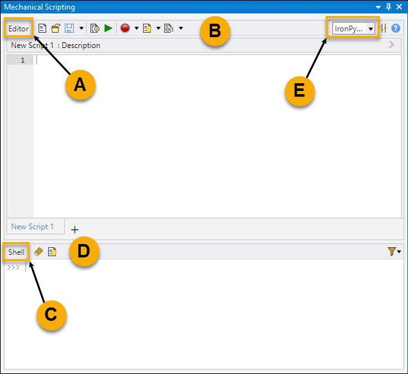Viewport: 408px width, 374px height.
Task: Insert a snippet into the shell via icon
Action: point(52,252)
